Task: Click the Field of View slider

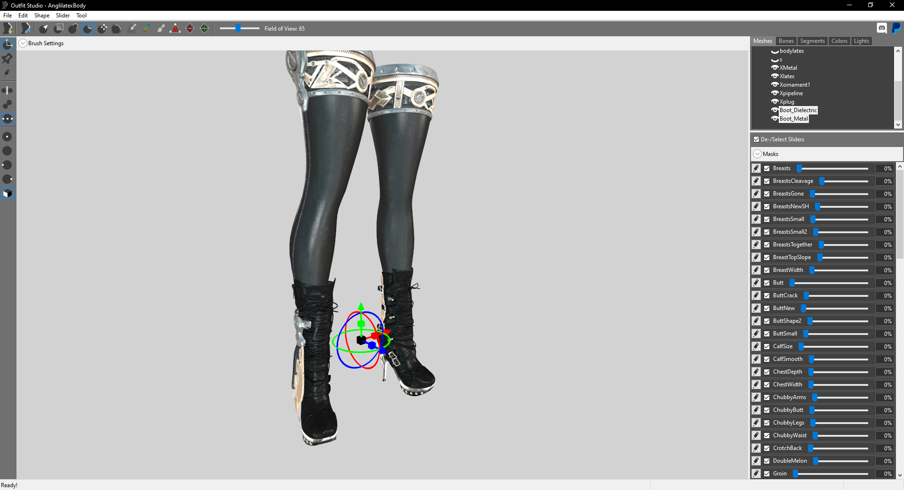Action: tap(240, 29)
